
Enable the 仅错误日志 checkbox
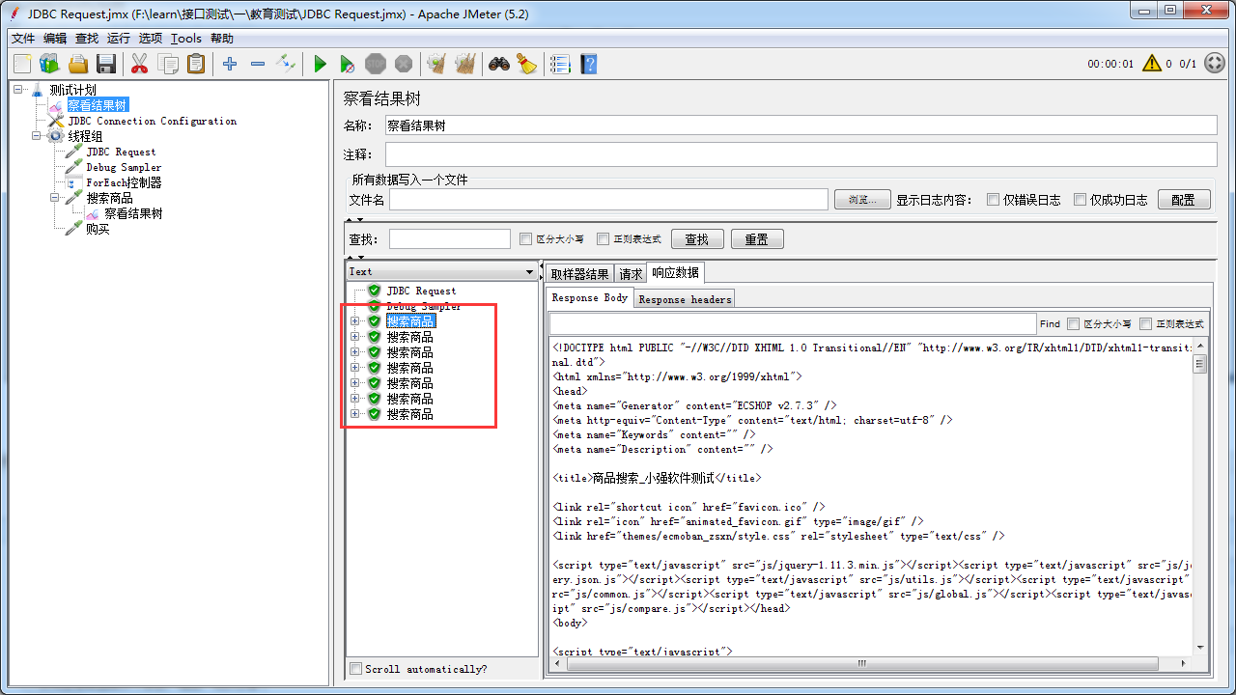(x=993, y=200)
